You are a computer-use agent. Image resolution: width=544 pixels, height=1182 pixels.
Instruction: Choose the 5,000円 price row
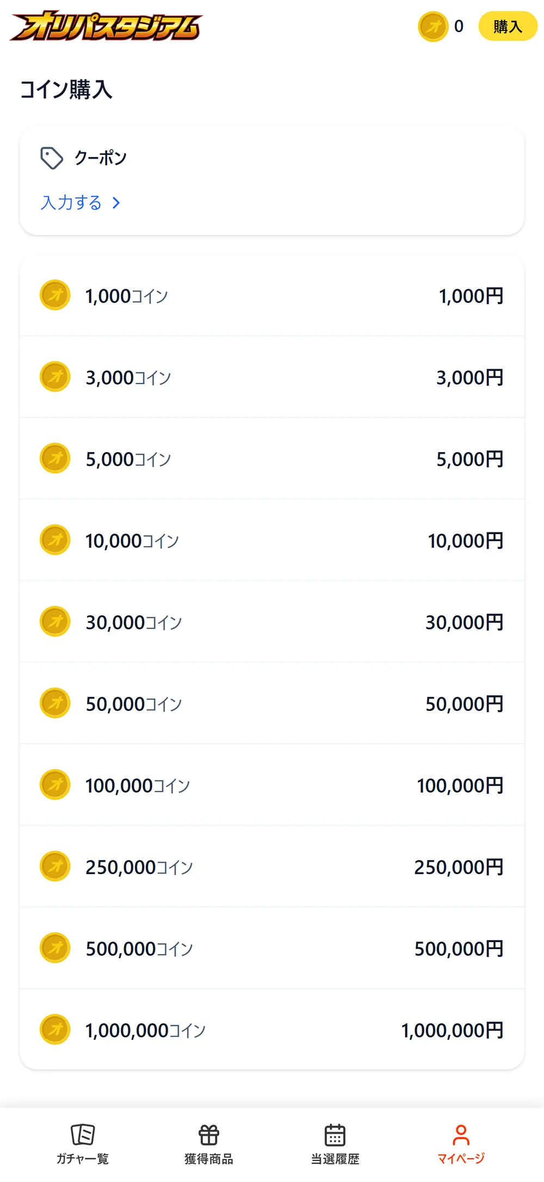click(x=272, y=459)
